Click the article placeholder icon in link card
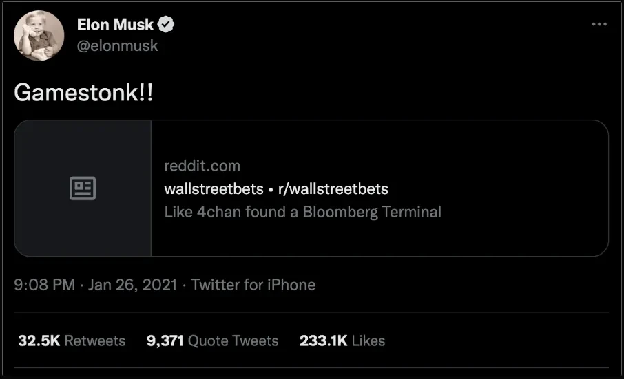624x379 pixels. coord(83,188)
